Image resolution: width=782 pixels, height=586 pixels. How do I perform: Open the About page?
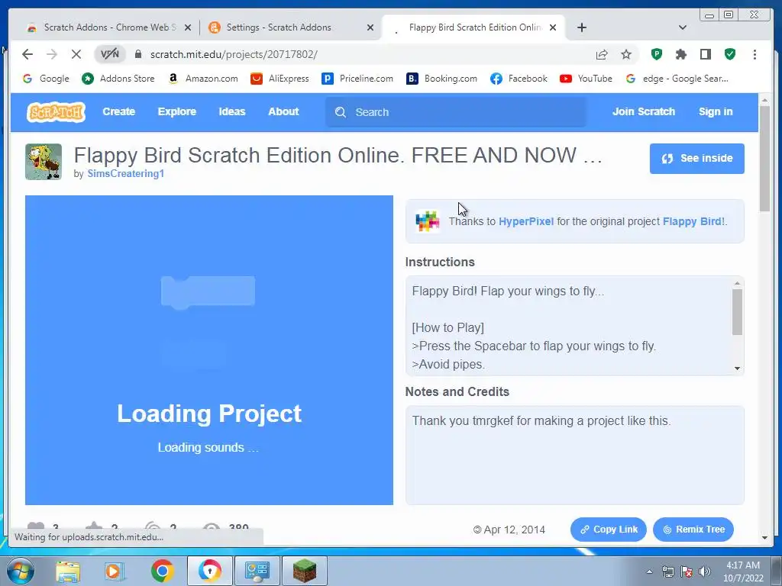[283, 111]
